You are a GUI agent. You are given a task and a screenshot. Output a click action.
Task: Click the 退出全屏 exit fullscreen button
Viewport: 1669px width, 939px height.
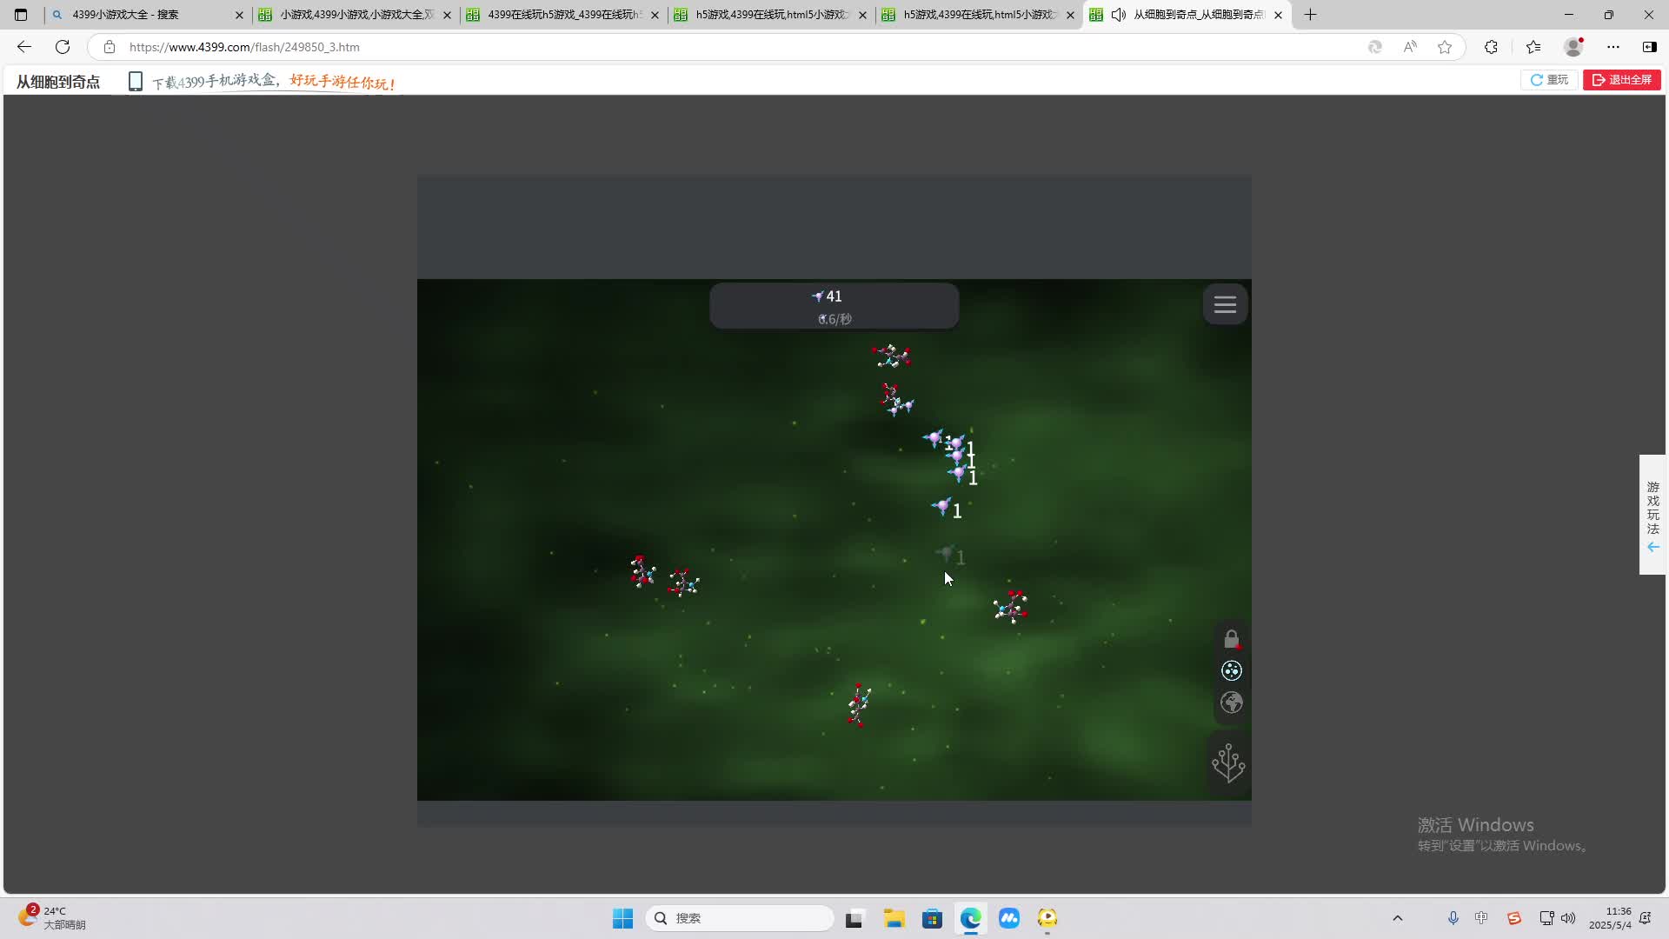[1621, 80]
